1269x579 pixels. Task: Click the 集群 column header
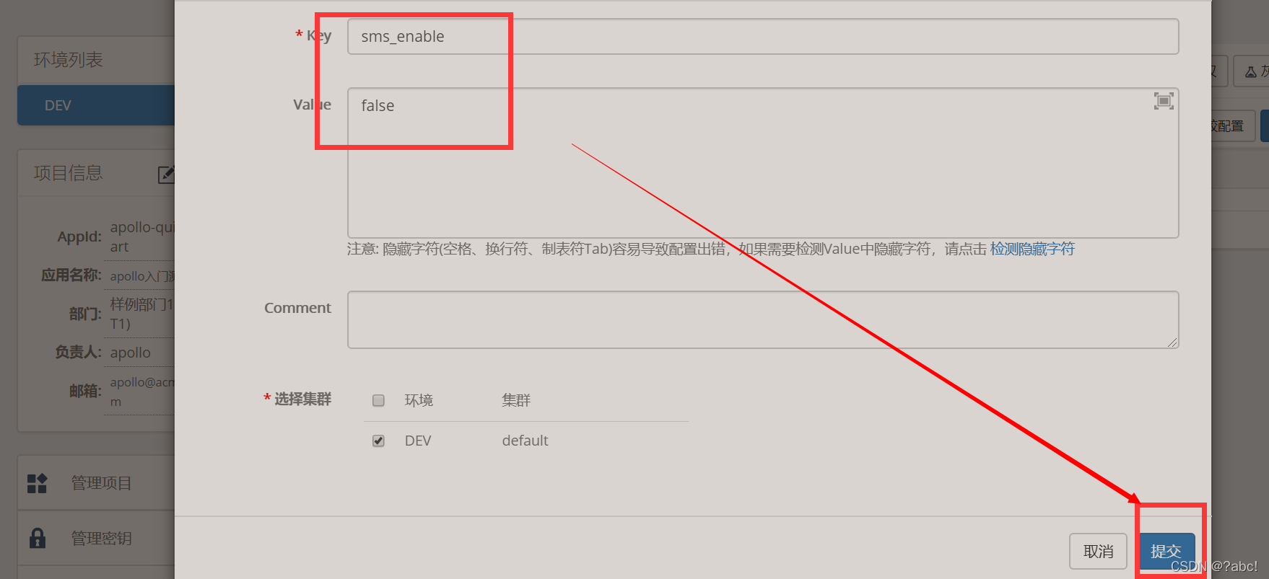[x=516, y=400]
